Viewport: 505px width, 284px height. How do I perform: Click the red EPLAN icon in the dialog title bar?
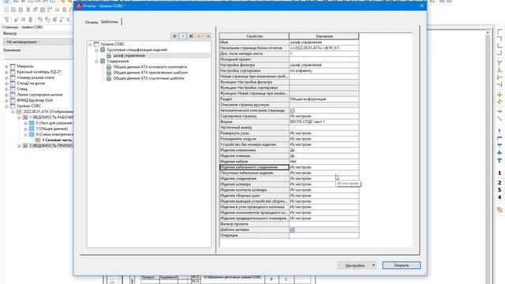tap(79, 6)
